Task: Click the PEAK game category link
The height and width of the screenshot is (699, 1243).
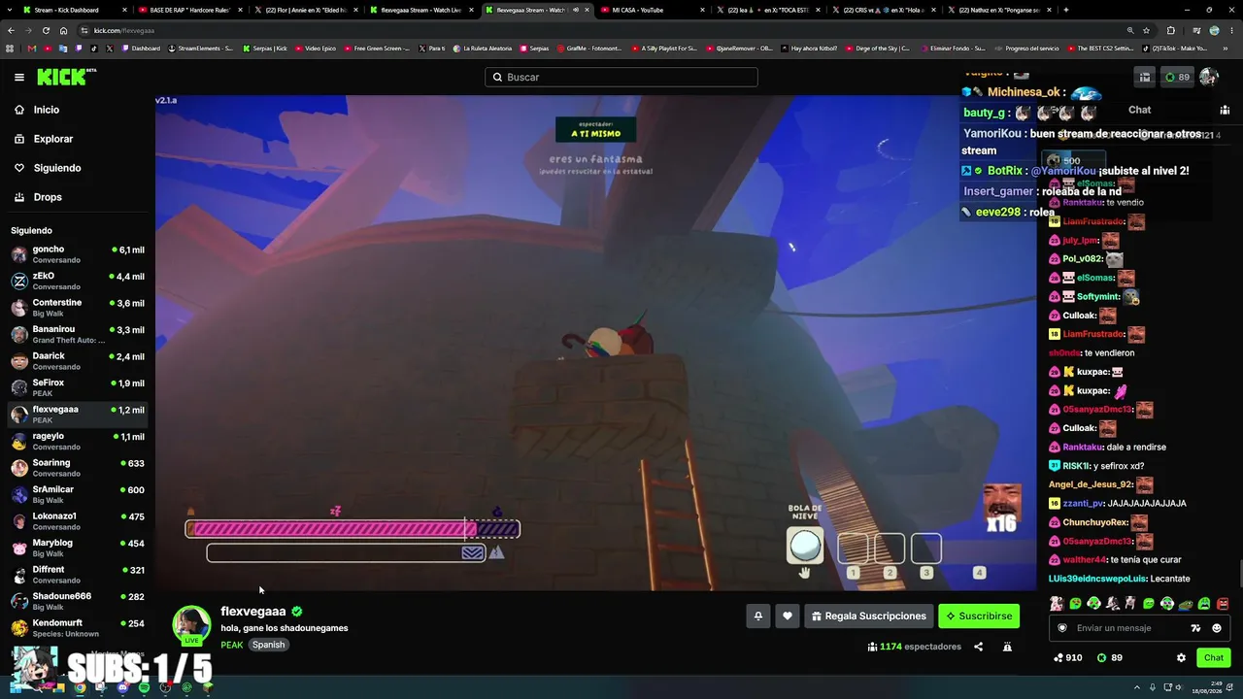Action: click(232, 645)
